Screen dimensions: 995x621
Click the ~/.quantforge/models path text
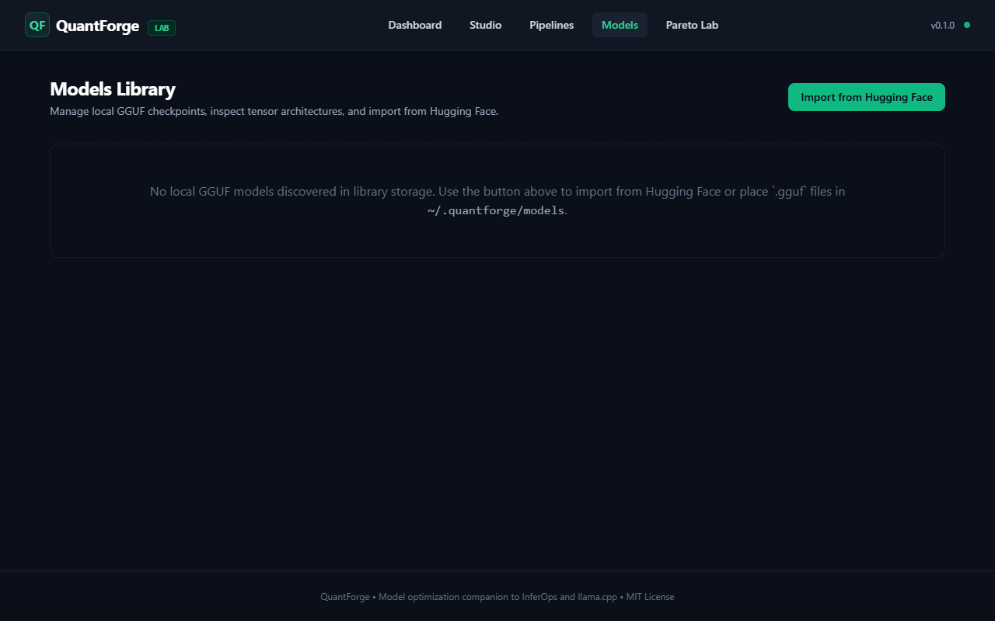496,210
